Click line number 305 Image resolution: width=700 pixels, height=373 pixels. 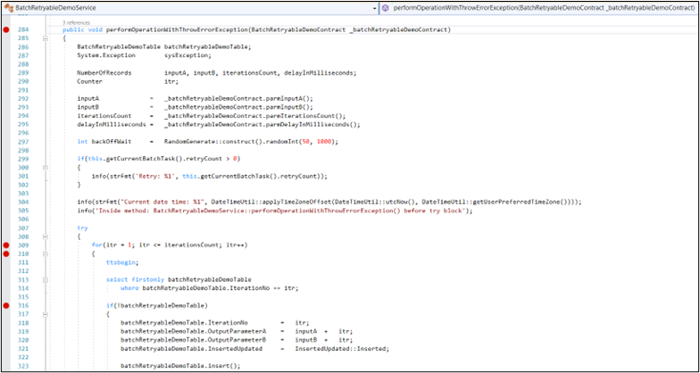[23, 211]
